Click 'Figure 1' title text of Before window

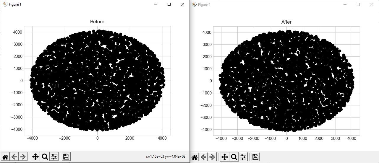tap(15, 4)
